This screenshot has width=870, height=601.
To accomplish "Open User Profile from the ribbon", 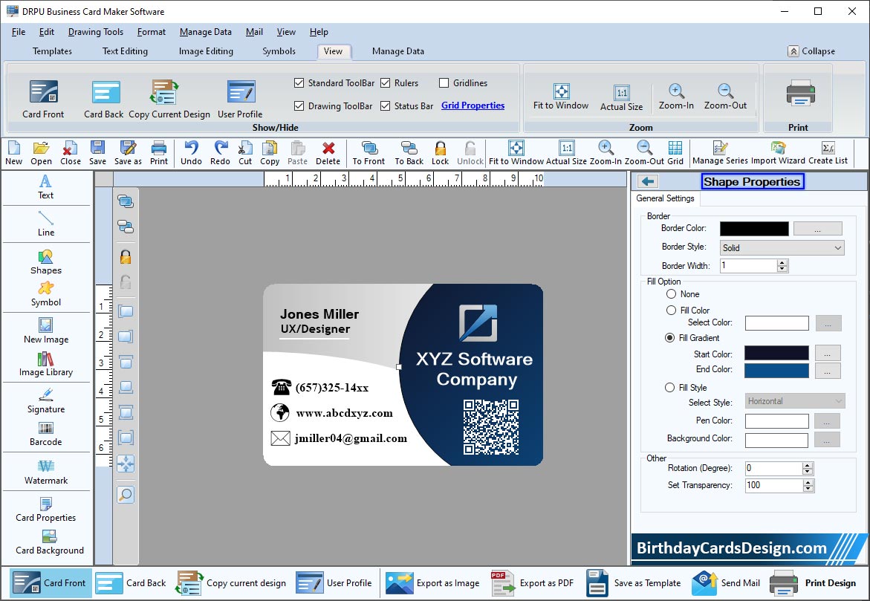I will point(240,100).
